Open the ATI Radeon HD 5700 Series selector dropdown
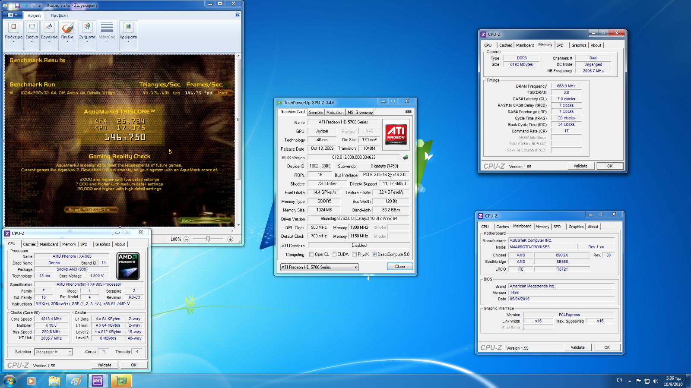The width and height of the screenshot is (691, 388). (x=320, y=267)
